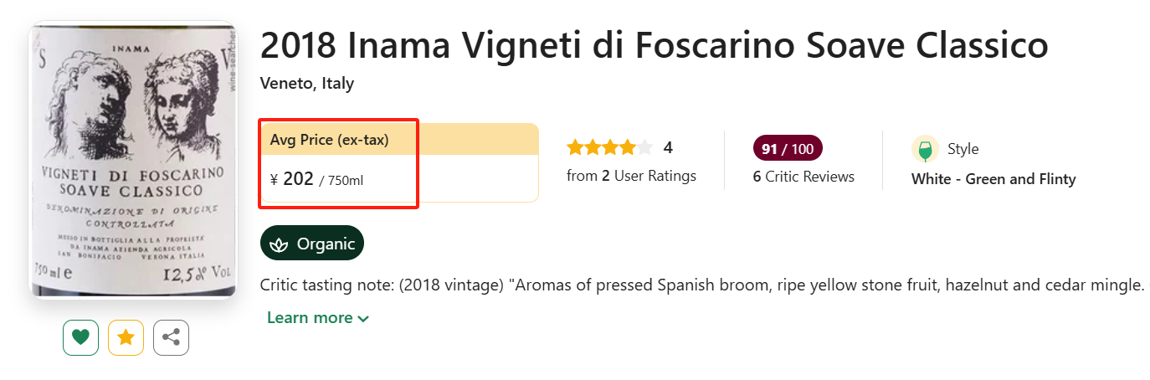This screenshot has width=1150, height=380.
Task: Click the green heart favorite icon
Action: 80,337
